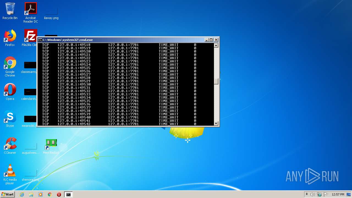352x198 pixels.
Task: Switch to cmd.exe taskbar button
Action: tap(68, 194)
